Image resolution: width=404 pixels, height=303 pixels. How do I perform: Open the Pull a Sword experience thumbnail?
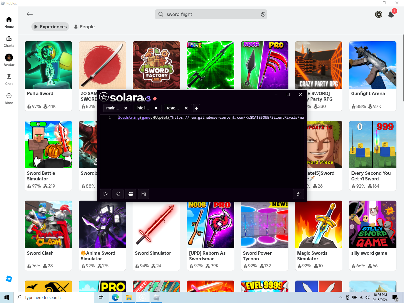coord(48,65)
